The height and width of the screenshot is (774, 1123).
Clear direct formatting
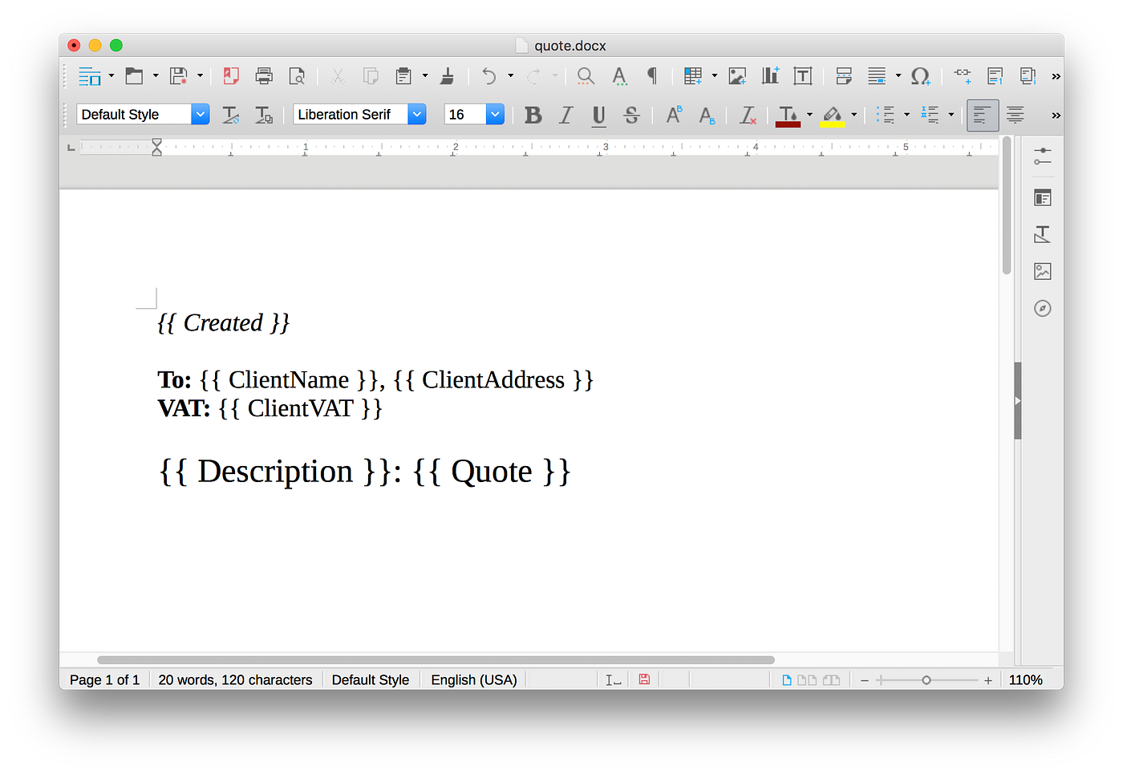pos(748,115)
